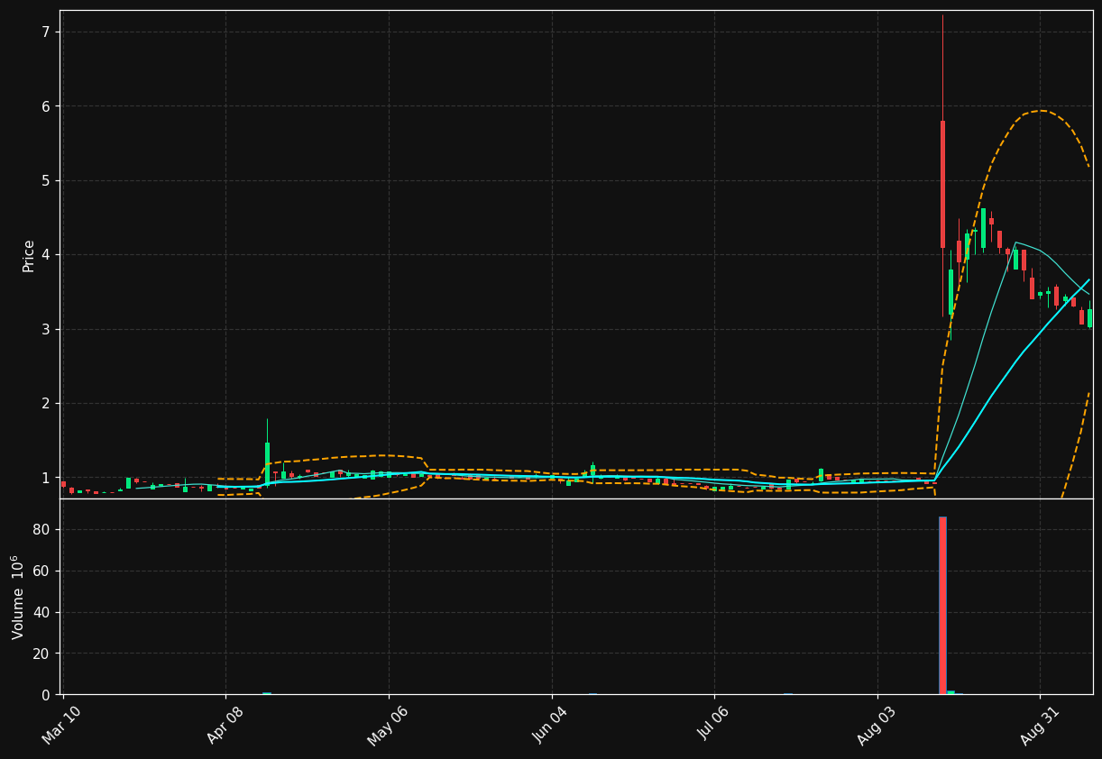The height and width of the screenshot is (759, 1102).
Task: Click the tall red volume spike bar
Action: 942,605
